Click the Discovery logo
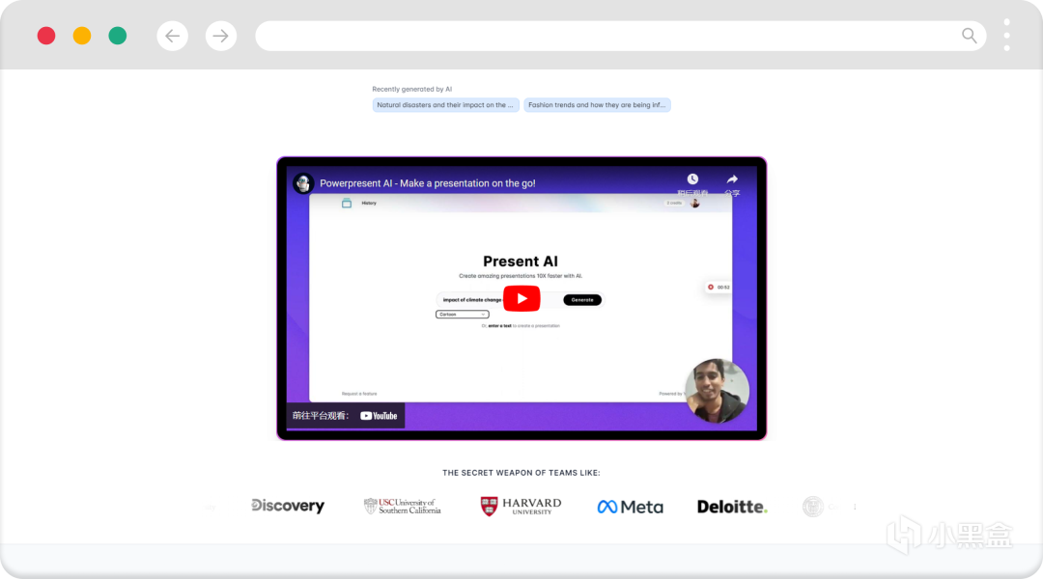1043x579 pixels. pyautogui.click(x=288, y=506)
